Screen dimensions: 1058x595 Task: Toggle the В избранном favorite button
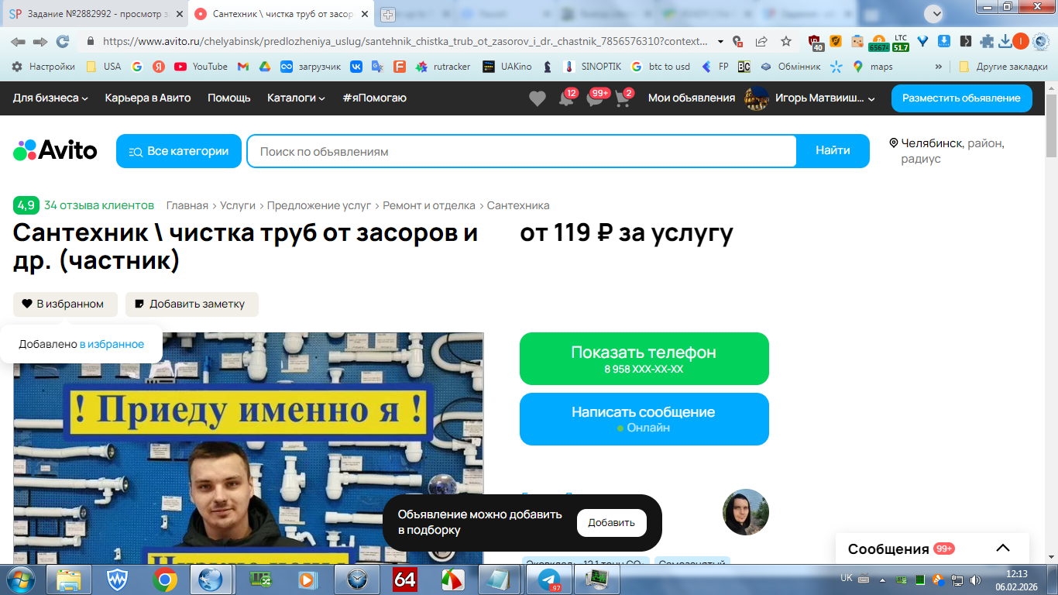(x=65, y=304)
